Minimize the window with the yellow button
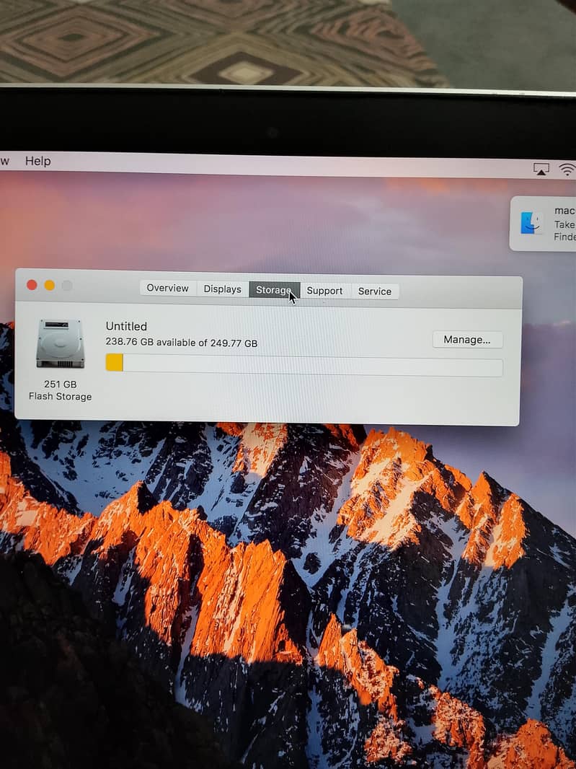The image size is (576, 769). point(50,286)
